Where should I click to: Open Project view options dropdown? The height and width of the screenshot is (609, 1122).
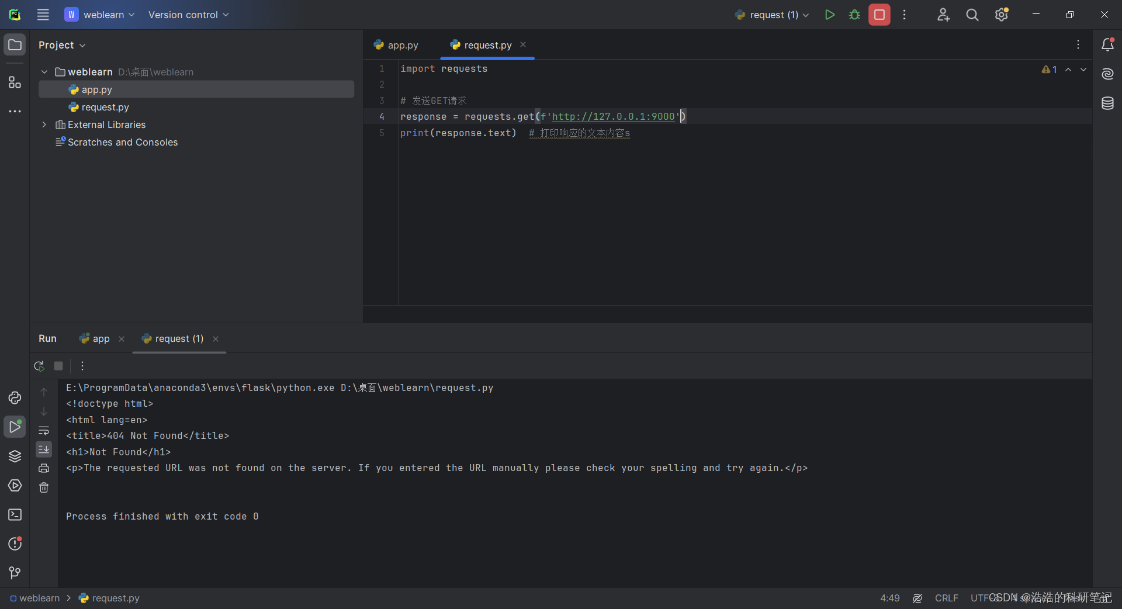pos(62,45)
